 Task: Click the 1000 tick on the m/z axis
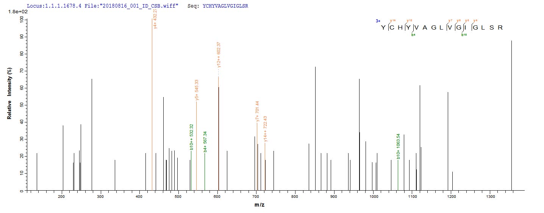click(x=373, y=197)
